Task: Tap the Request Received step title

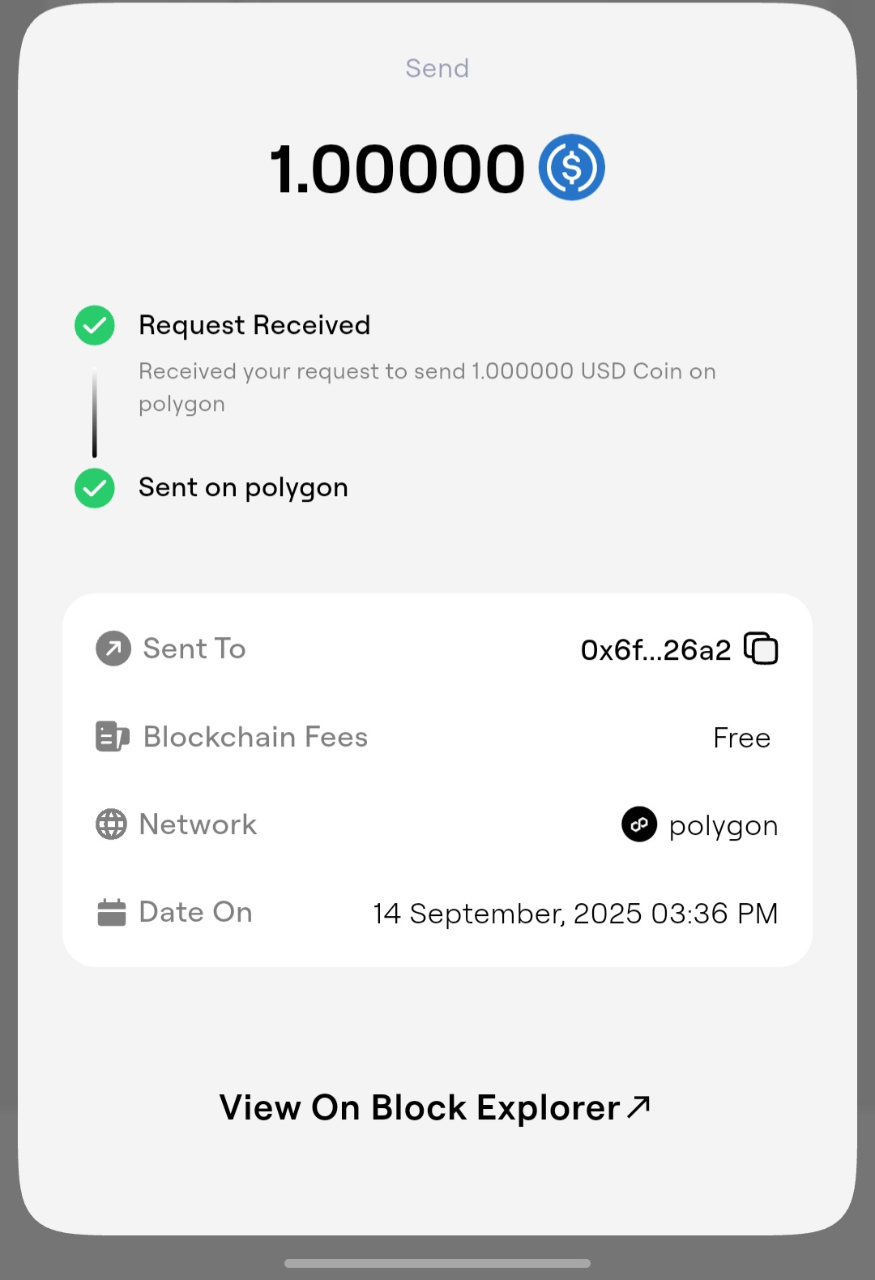Action: click(x=254, y=325)
